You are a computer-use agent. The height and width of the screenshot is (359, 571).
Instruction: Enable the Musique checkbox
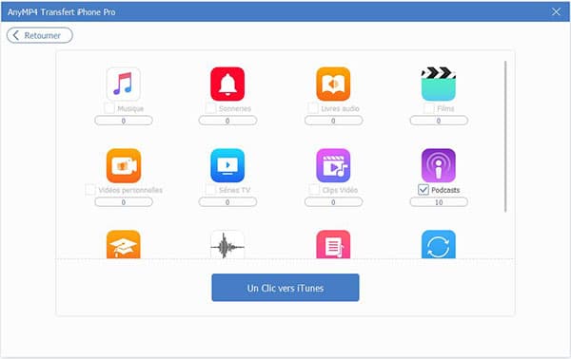pyautogui.click(x=109, y=108)
